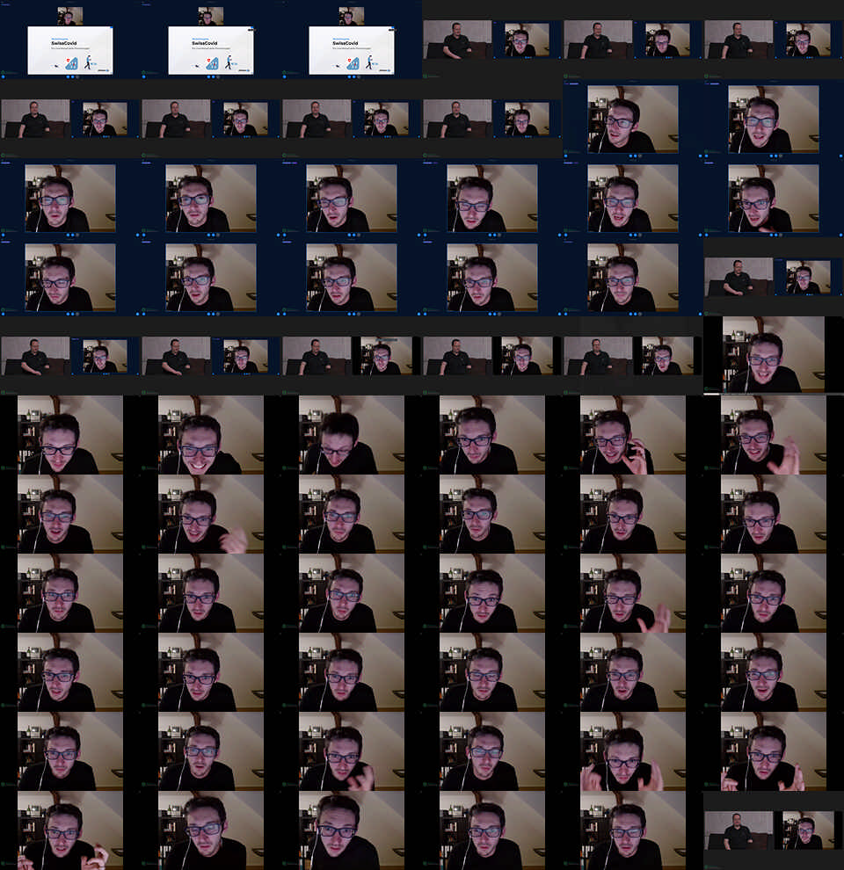Open thumbnail of man grinning widely, sixth row

[x=211, y=435]
